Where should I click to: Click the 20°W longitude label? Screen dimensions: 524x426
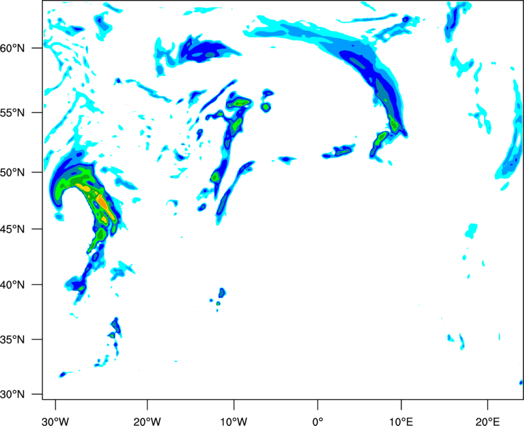[x=147, y=421]
